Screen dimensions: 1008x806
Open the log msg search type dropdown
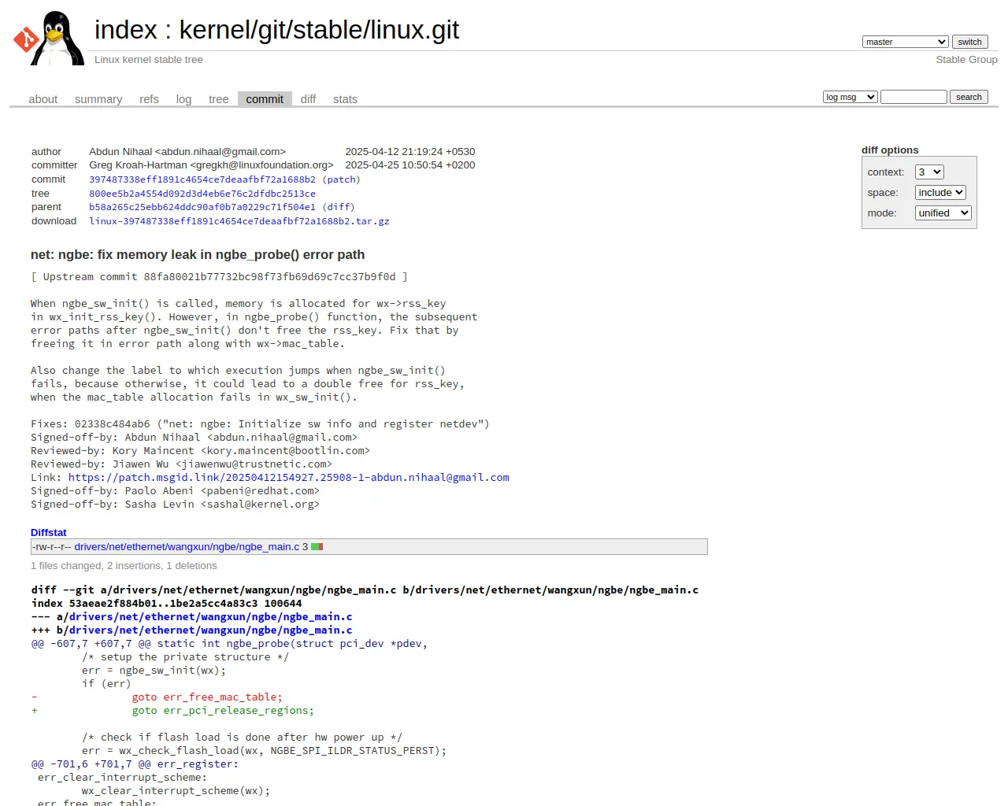[850, 97]
